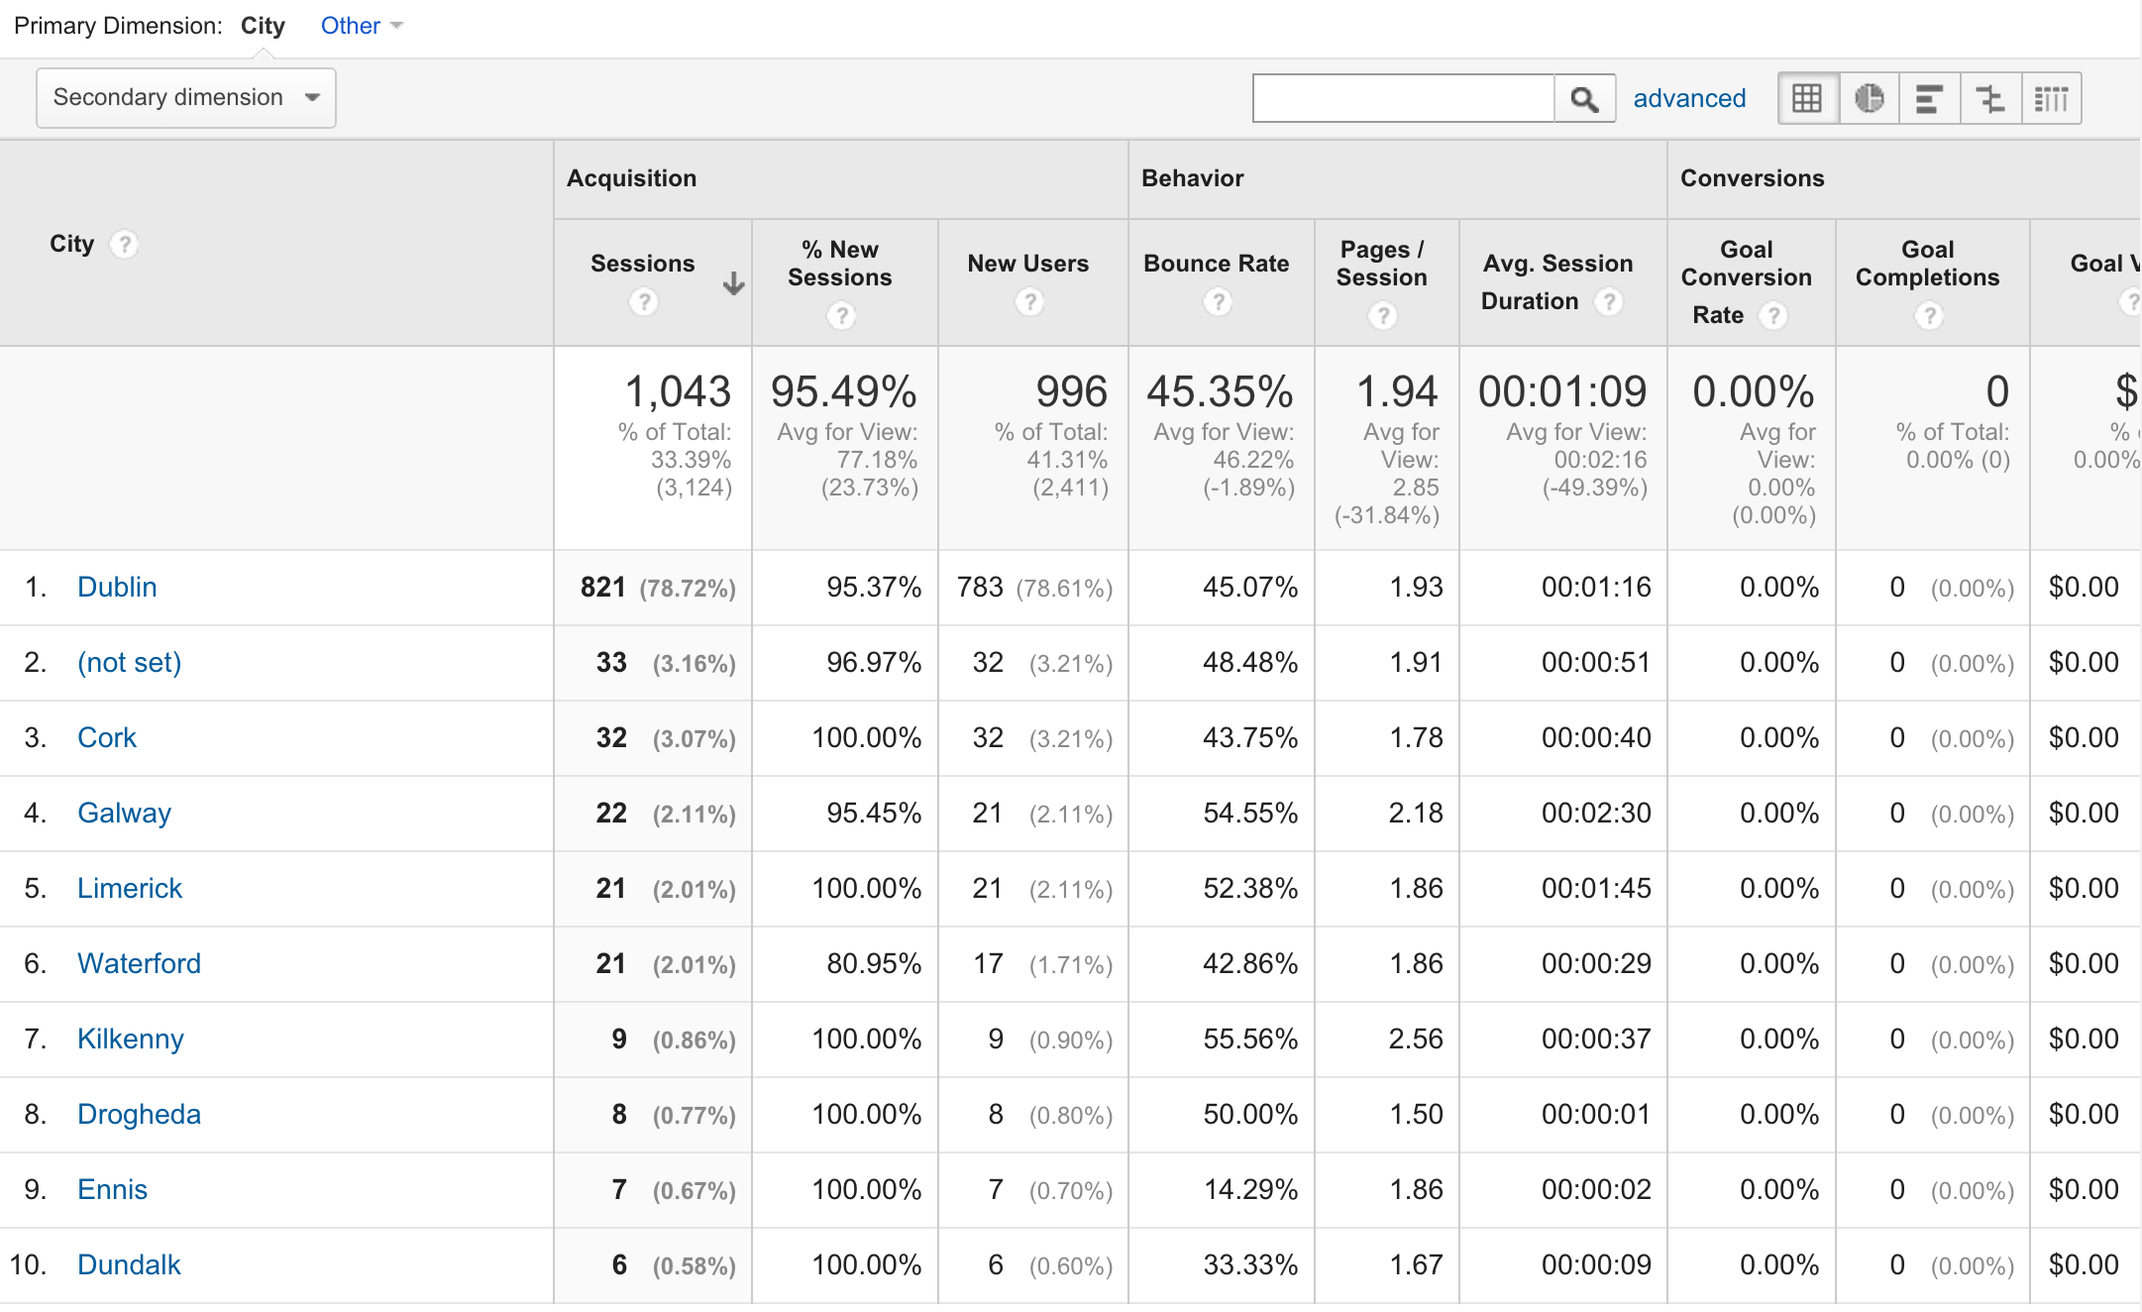The width and height of the screenshot is (2142, 1312).
Task: Click the Conversions group header
Action: coord(1753,178)
